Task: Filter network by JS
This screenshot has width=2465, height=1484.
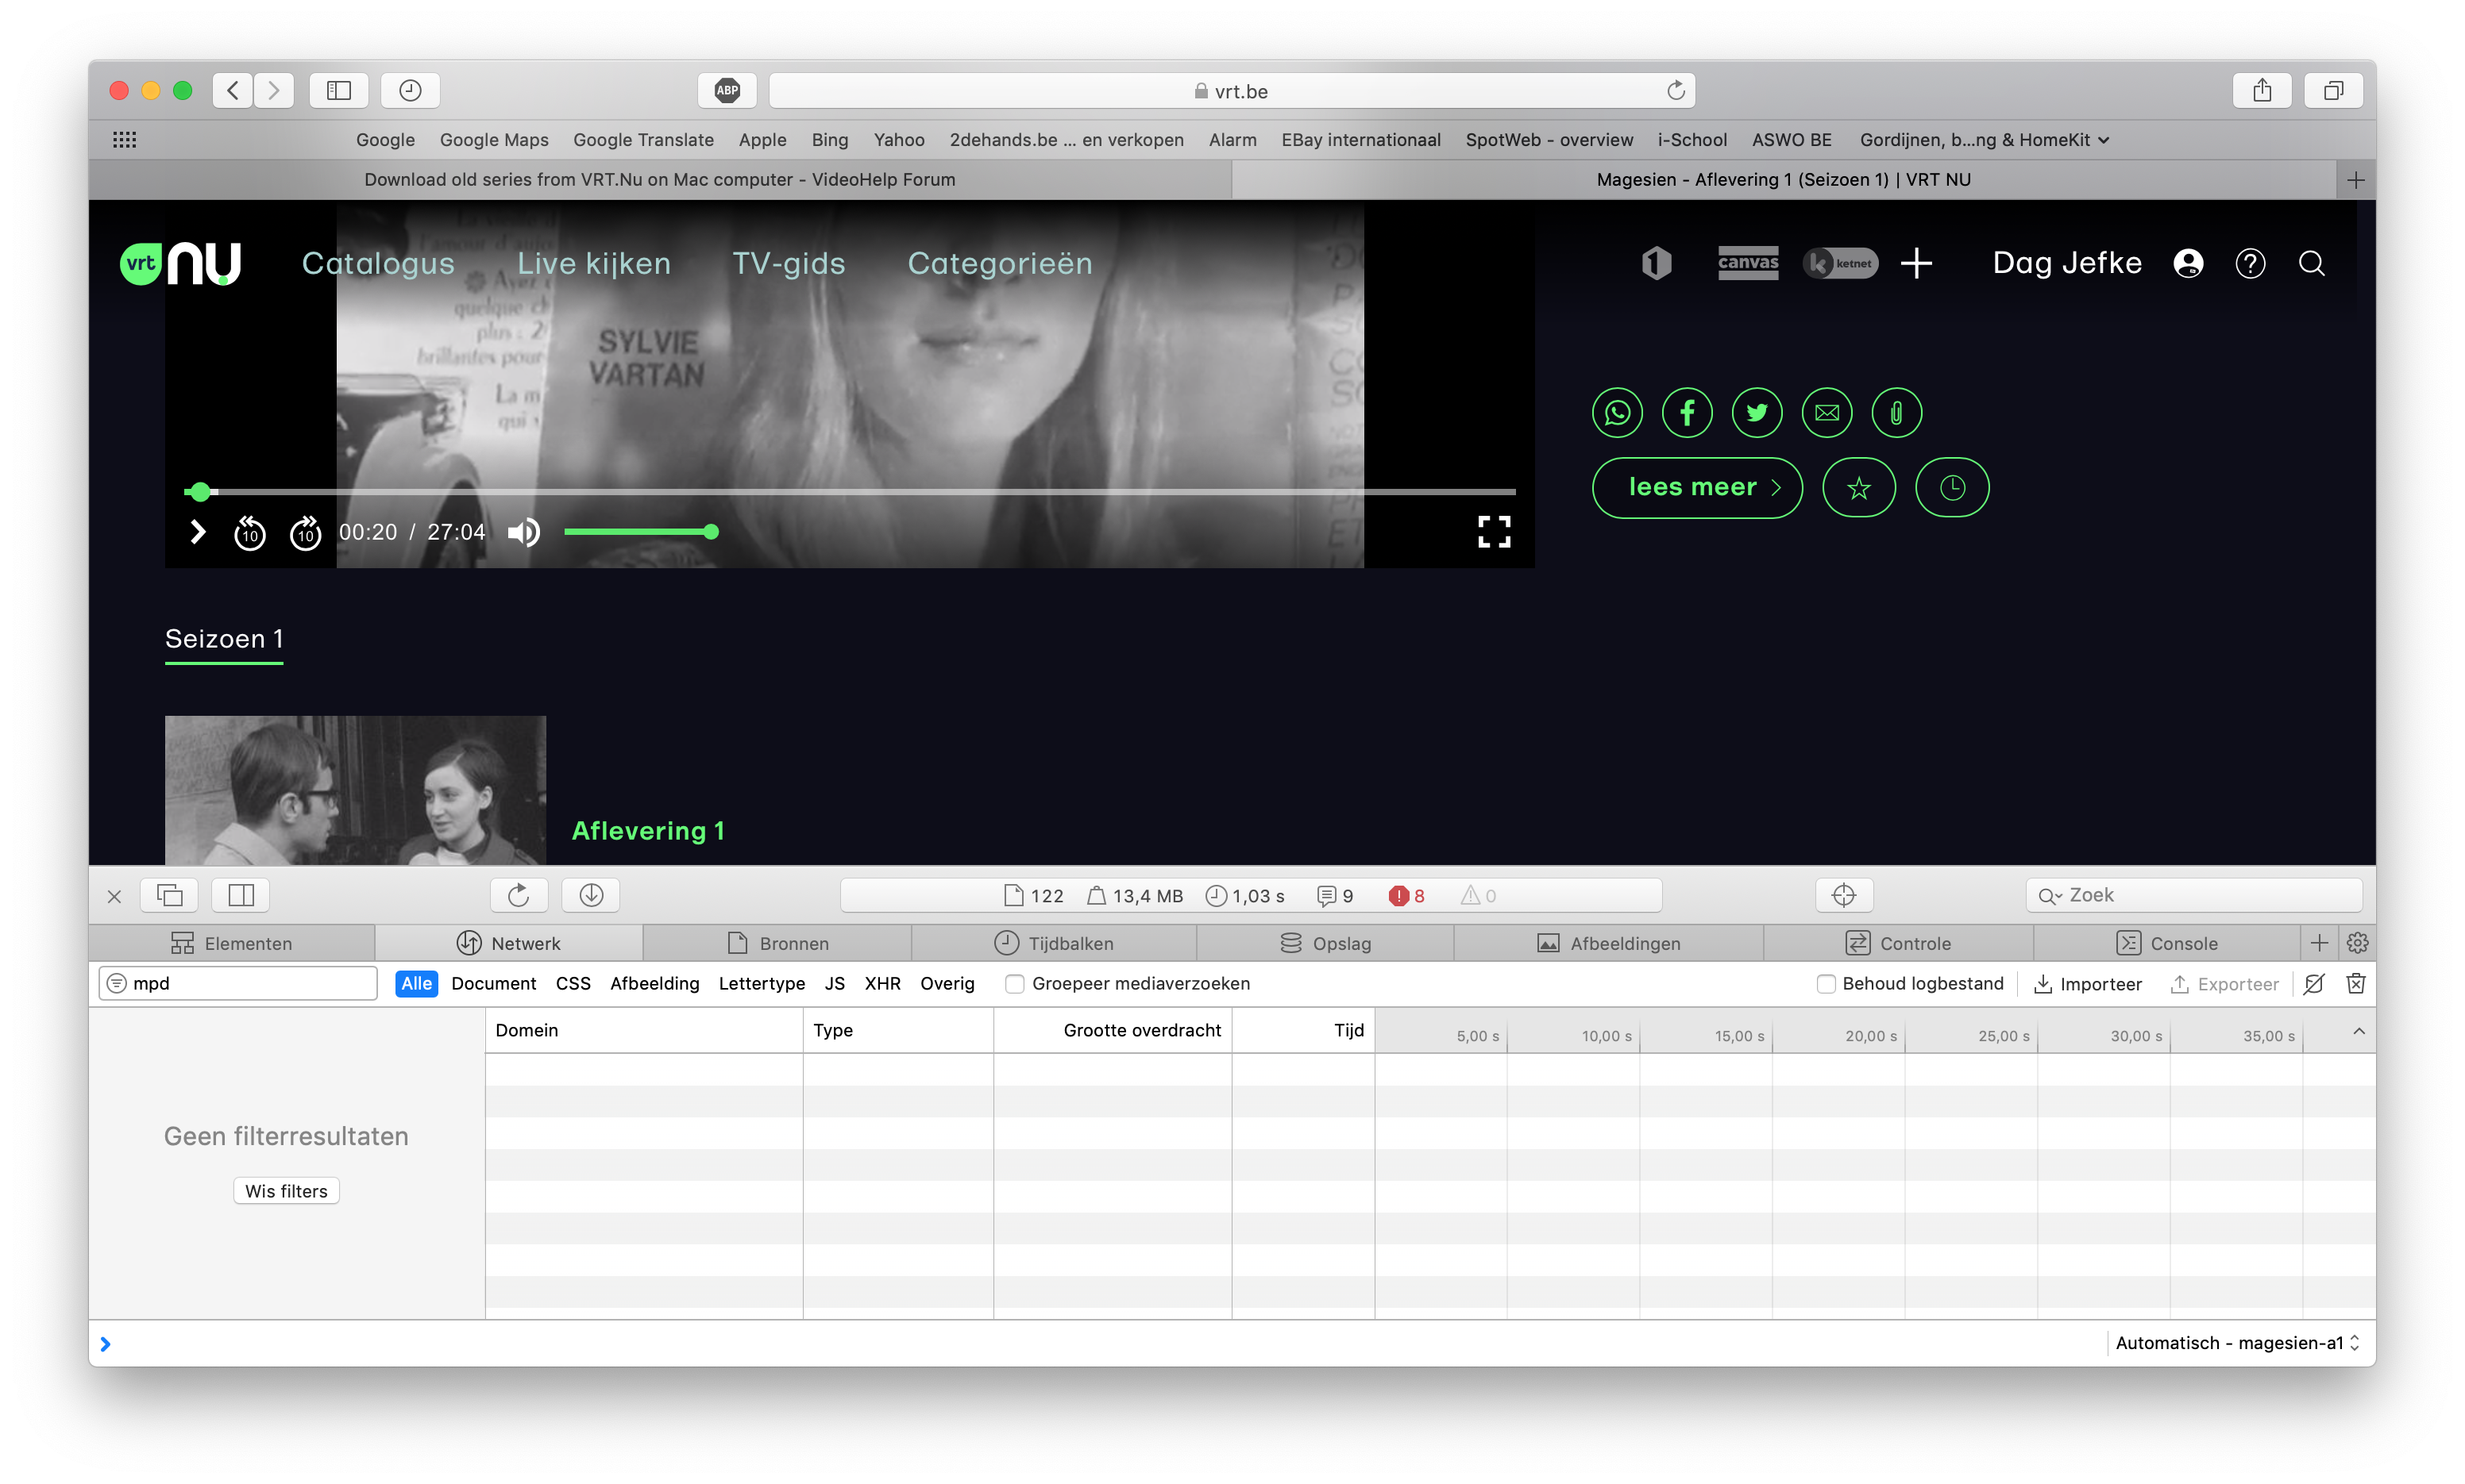Action: (x=835, y=984)
